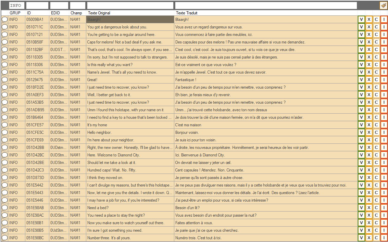This screenshot has width=388, height=242.
Task: Sort by the EDID column header
Action: coord(55,13)
